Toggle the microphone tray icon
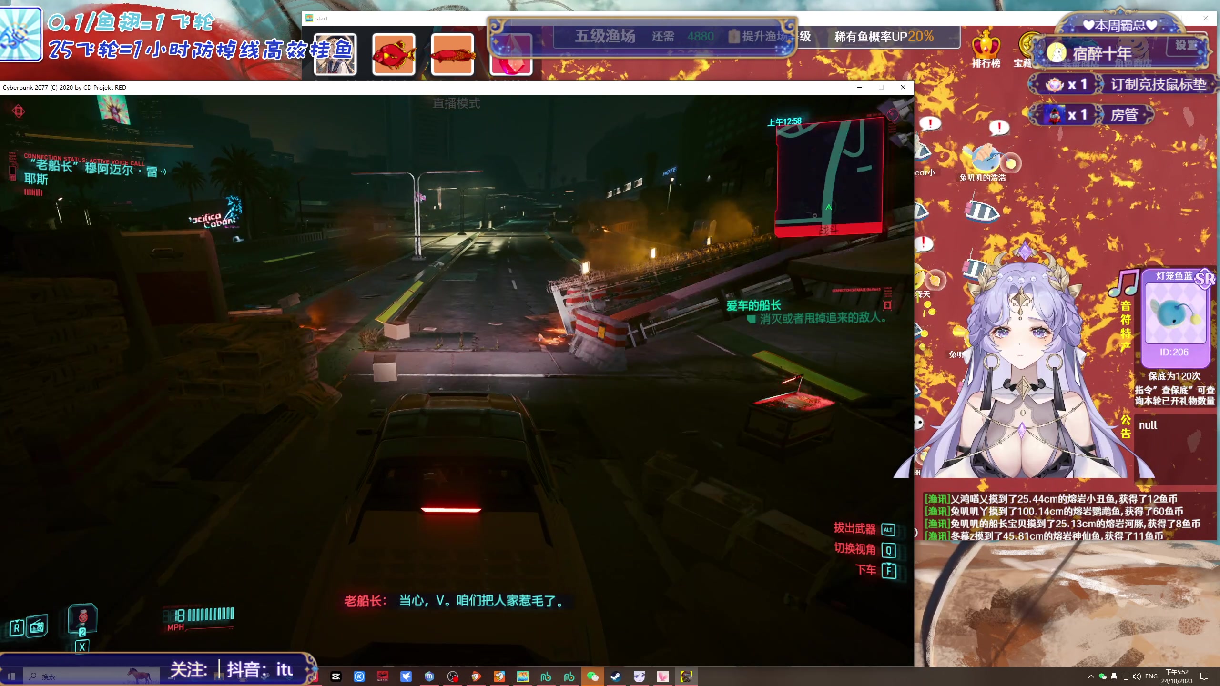This screenshot has height=686, width=1220. pos(1114,676)
